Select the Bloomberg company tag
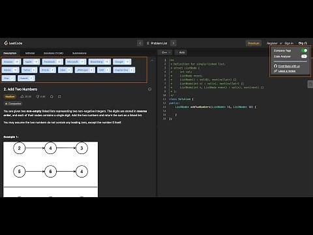Screen dimensions: 313x235 (x=99, y=62)
